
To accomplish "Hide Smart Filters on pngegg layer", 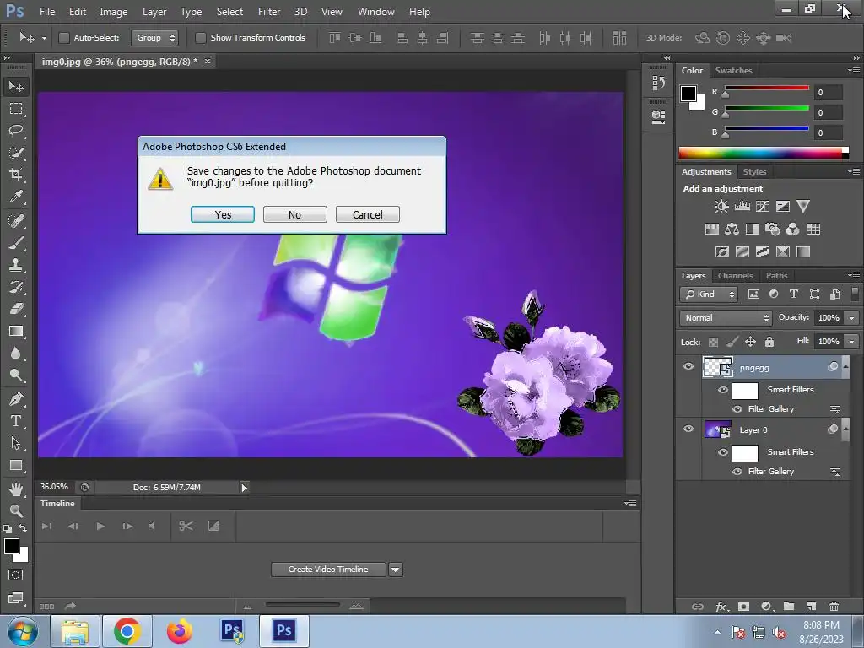I will 723,390.
